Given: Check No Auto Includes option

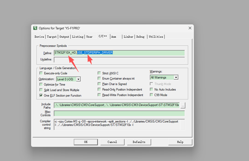Looking at the screenshot, I should pos(151,89).
